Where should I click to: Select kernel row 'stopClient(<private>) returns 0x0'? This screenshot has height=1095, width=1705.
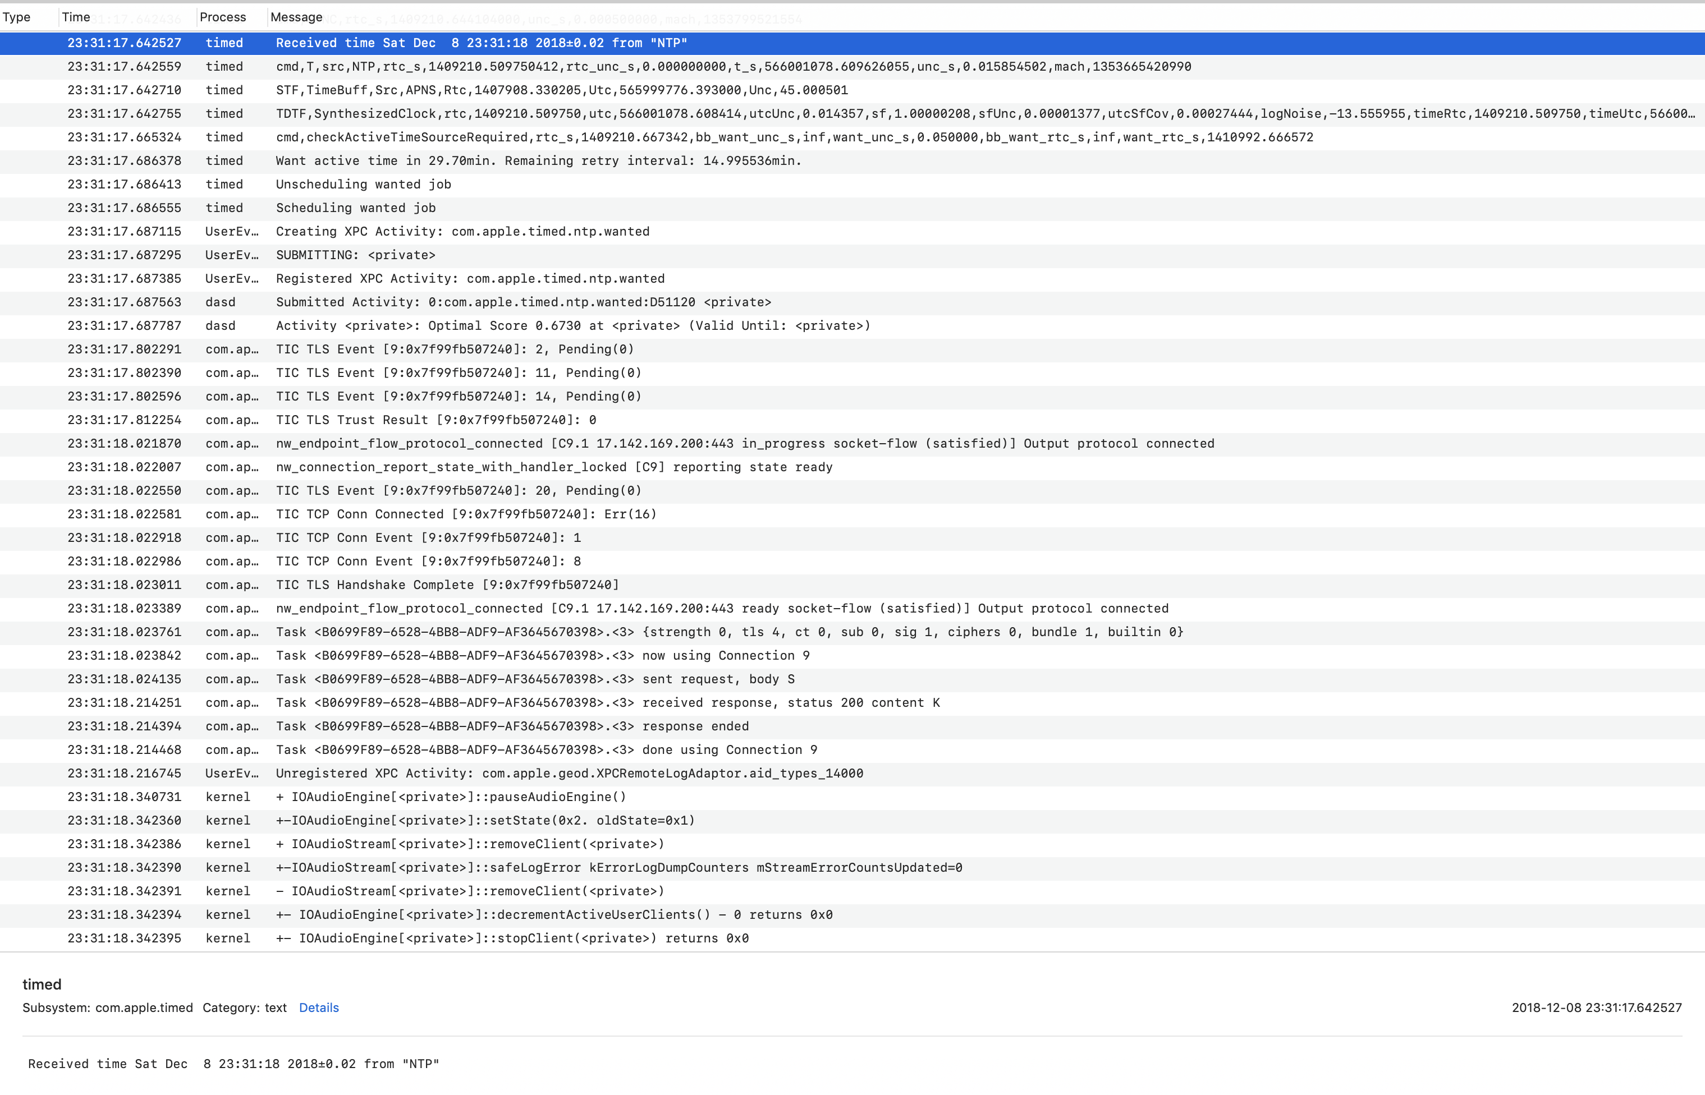click(x=852, y=938)
